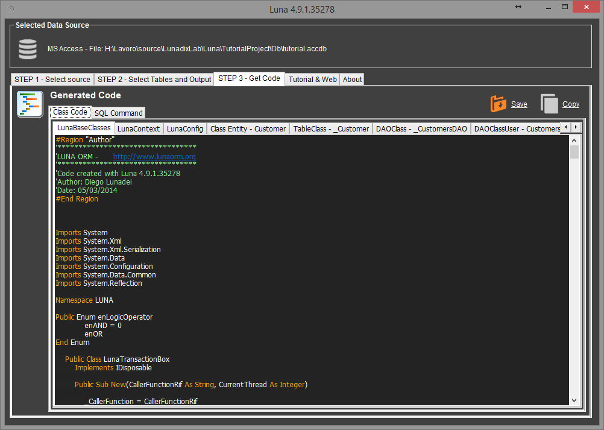Image resolution: width=604 pixels, height=430 pixels.
Task: Click the 'Author: Diego Lunadei' line
Action: pos(93,182)
